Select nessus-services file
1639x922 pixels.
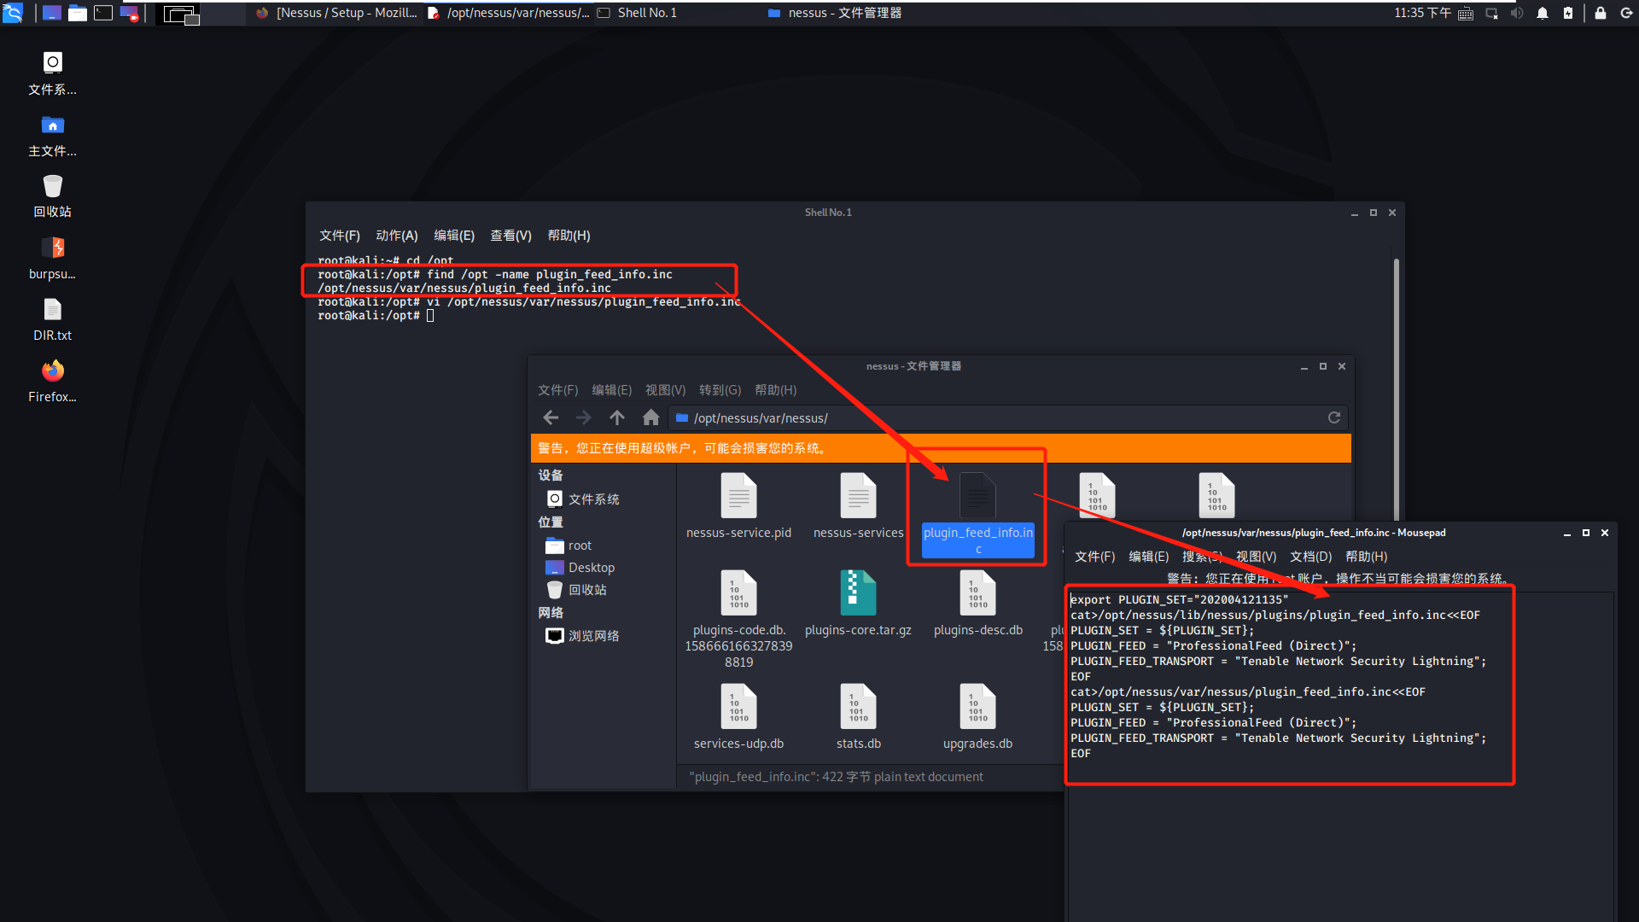[x=859, y=506]
